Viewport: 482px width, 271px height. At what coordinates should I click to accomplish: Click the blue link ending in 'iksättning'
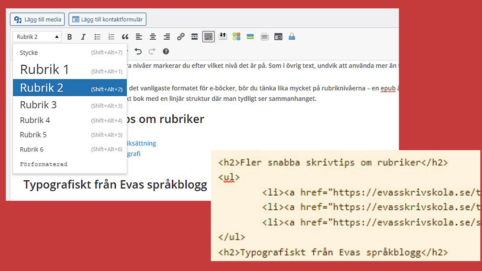point(141,143)
